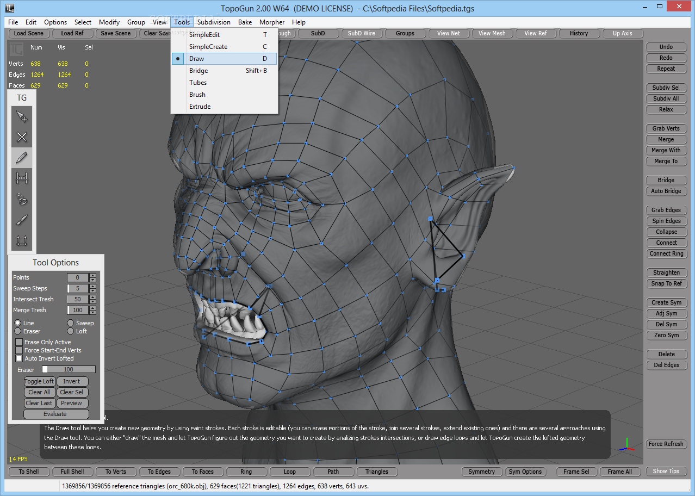Select the SimpleCreate cross tool icon
The height and width of the screenshot is (496, 695).
tap(22, 137)
